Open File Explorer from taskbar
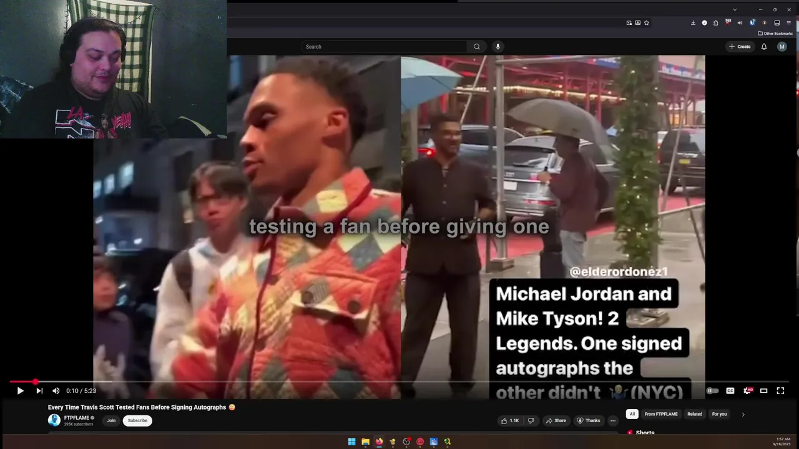799x449 pixels. click(365, 442)
